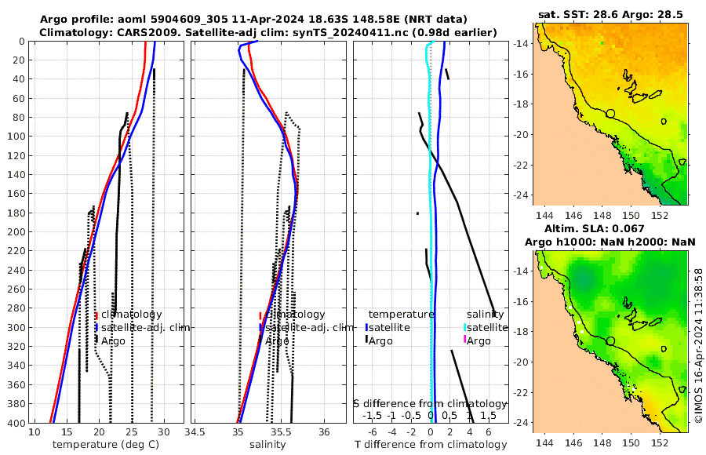706x455 pixels.
Task: Click the 'T difference from climatology' label
Action: tap(431, 445)
